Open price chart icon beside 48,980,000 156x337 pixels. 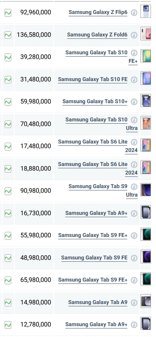pyautogui.click(x=8, y=258)
